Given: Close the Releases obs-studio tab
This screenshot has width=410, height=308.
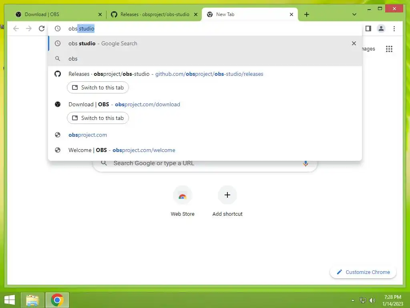Looking at the screenshot, I should 195,15.
